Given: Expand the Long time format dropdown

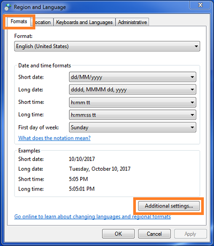Looking at the screenshot, I should tap(133, 115).
